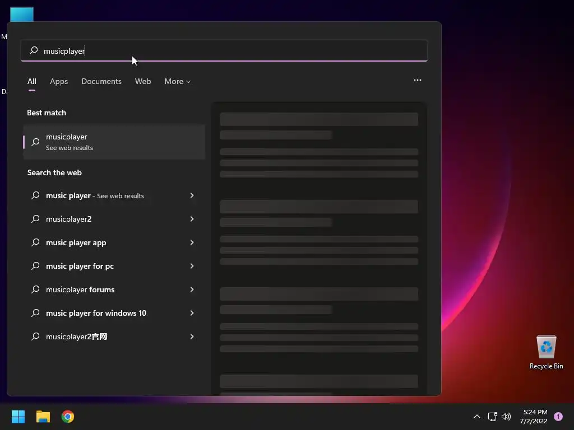Open the three-dot search options menu

[x=417, y=80]
